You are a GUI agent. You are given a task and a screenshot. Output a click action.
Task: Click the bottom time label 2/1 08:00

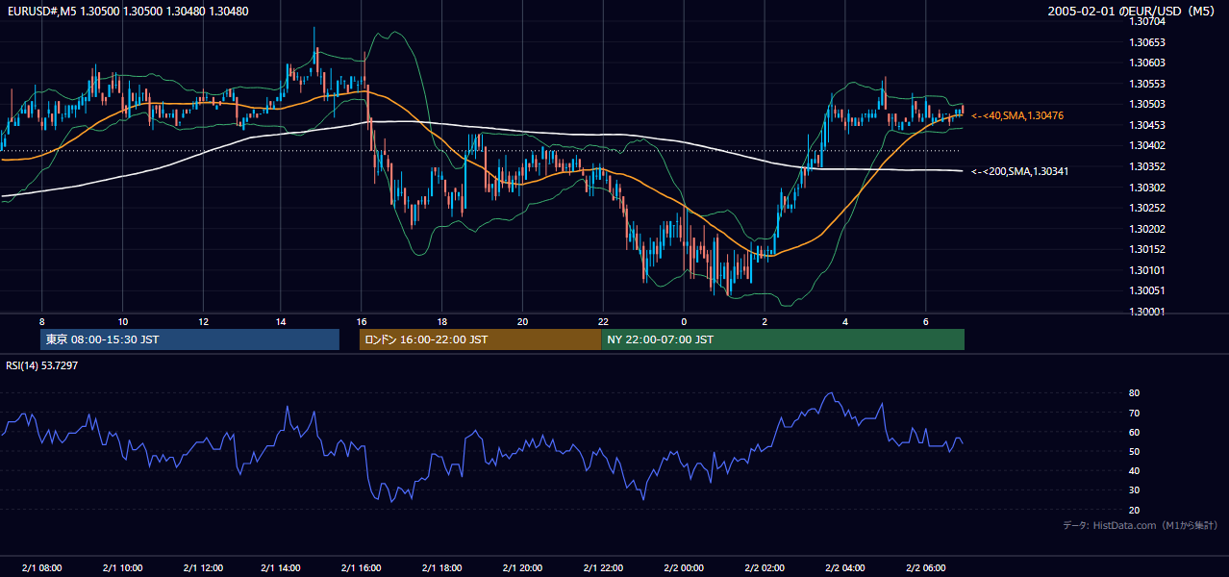click(x=42, y=568)
